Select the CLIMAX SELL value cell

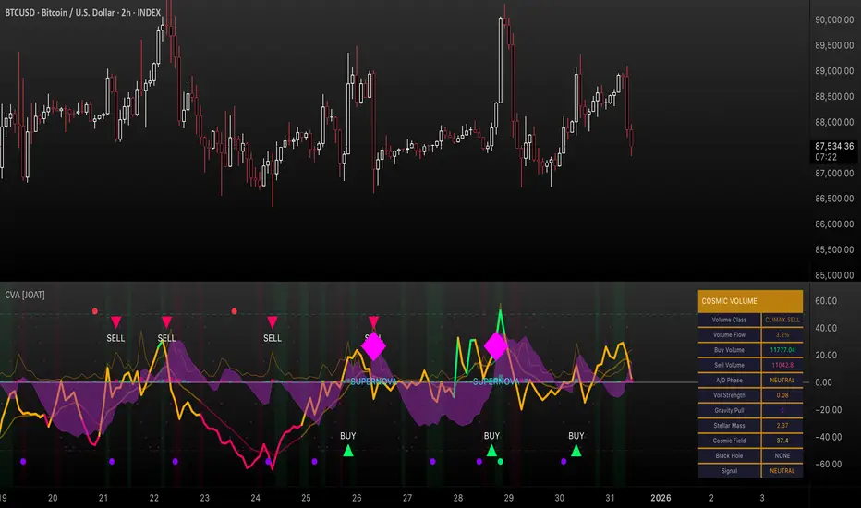click(782, 320)
